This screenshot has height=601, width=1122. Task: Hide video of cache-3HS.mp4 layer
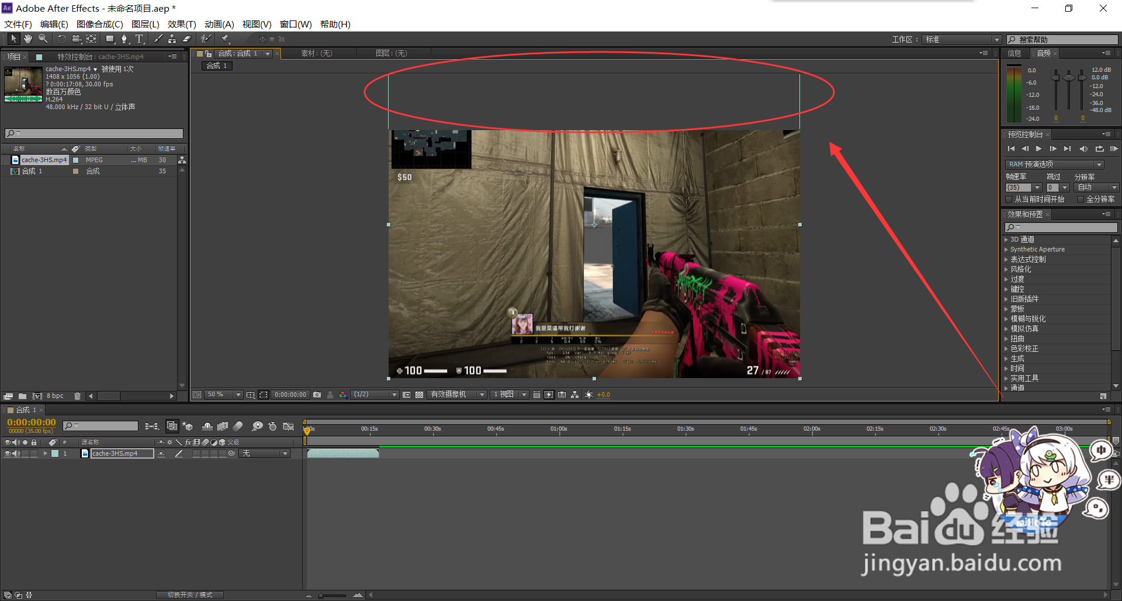(8, 453)
